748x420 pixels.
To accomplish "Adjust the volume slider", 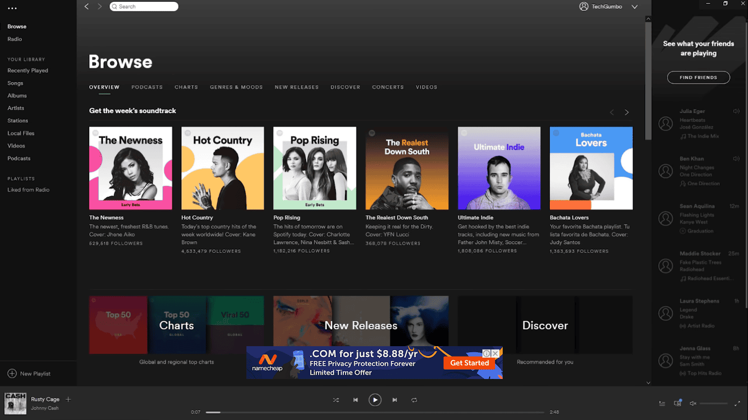I will pyautogui.click(x=714, y=404).
